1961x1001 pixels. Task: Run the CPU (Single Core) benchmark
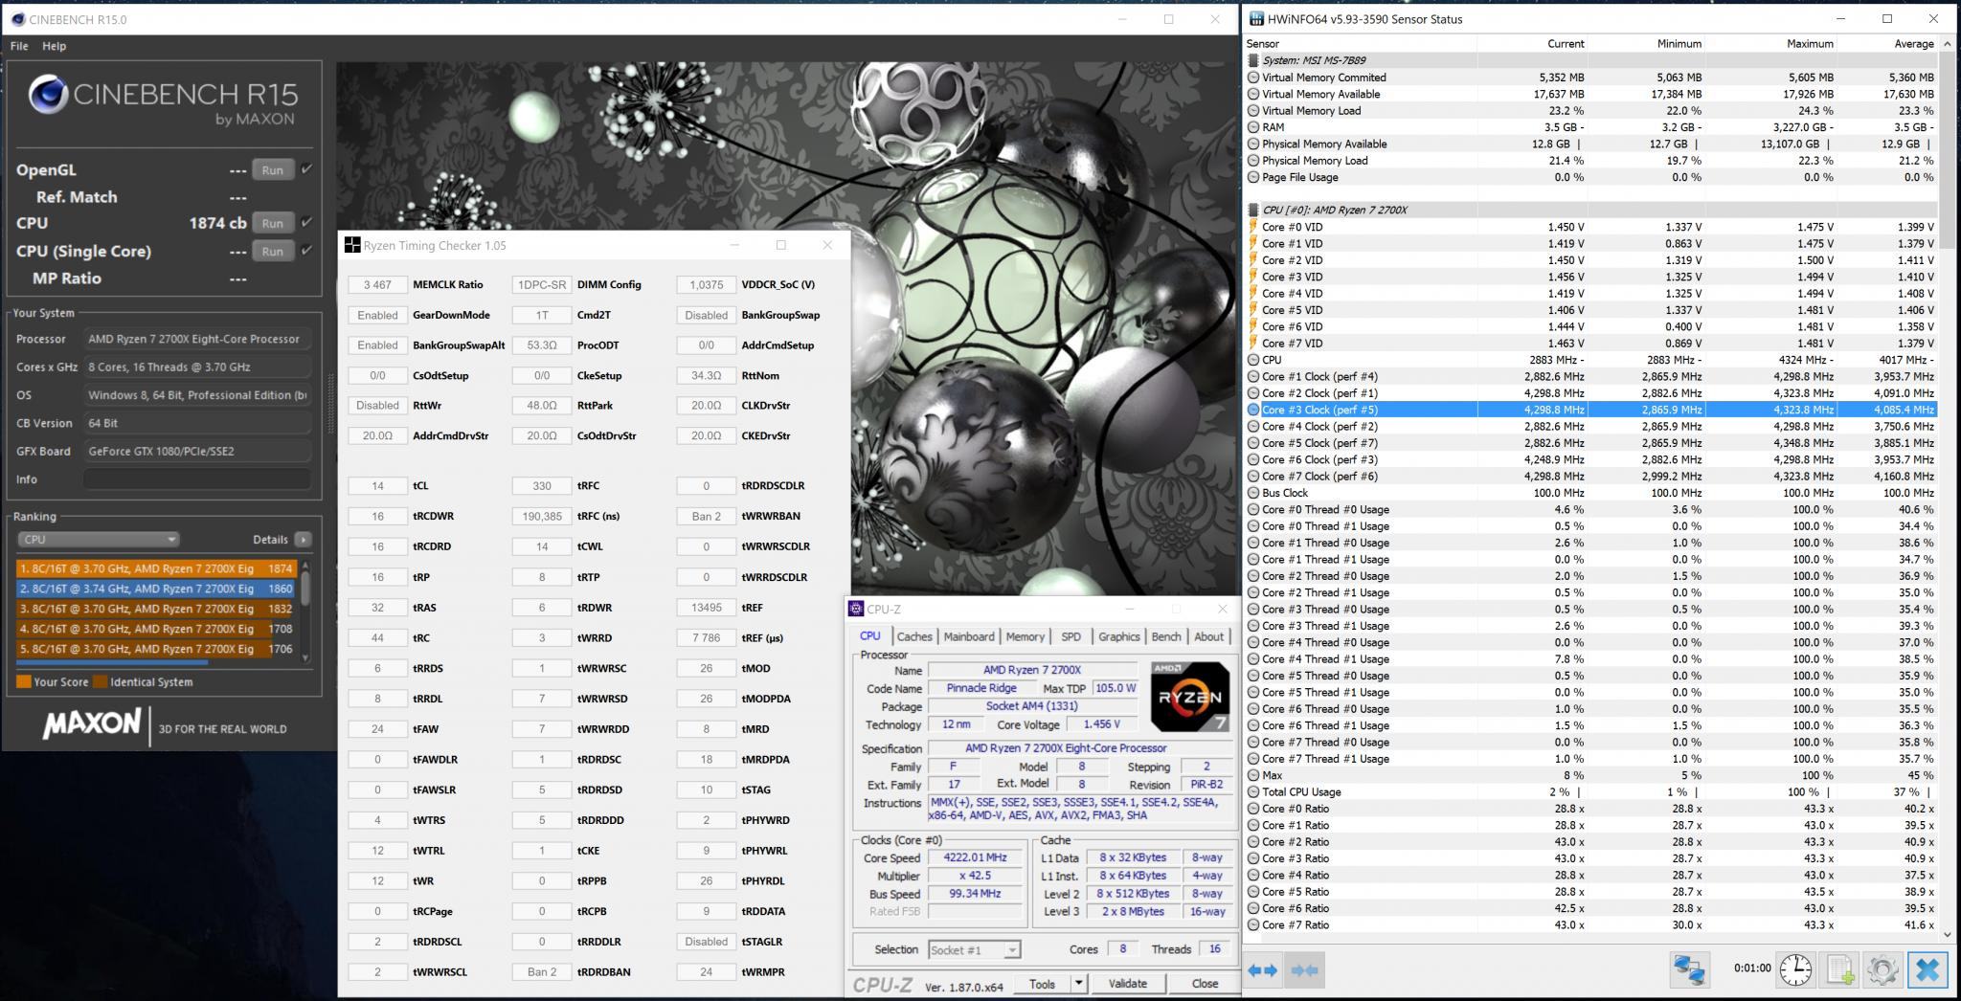coord(273,251)
